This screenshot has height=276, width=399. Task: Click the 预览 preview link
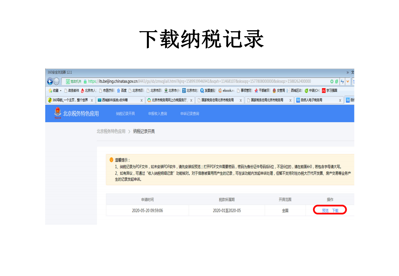pos(325,211)
